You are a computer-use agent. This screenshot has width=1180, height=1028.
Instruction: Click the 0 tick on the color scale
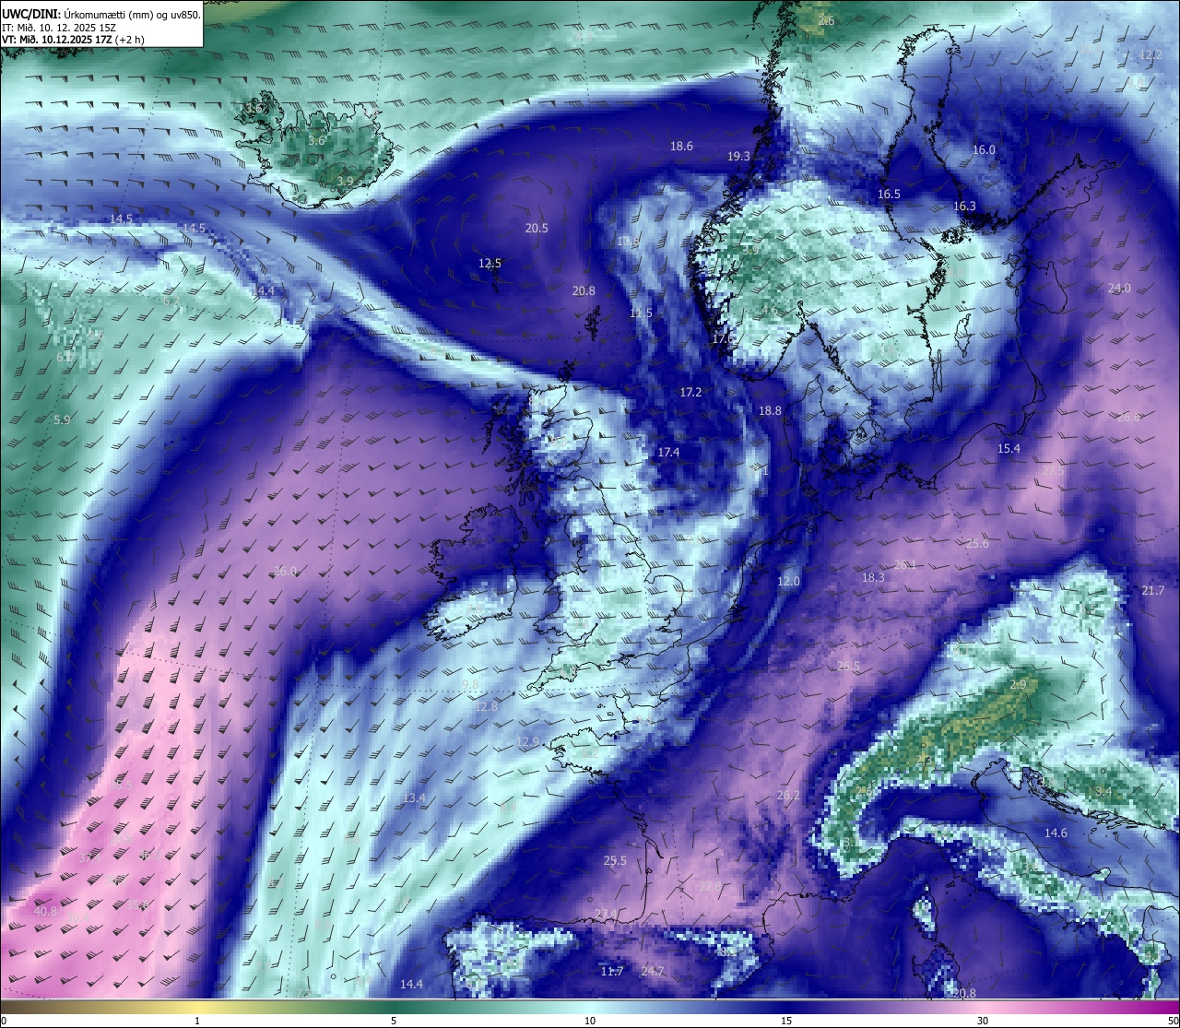point(4,1021)
